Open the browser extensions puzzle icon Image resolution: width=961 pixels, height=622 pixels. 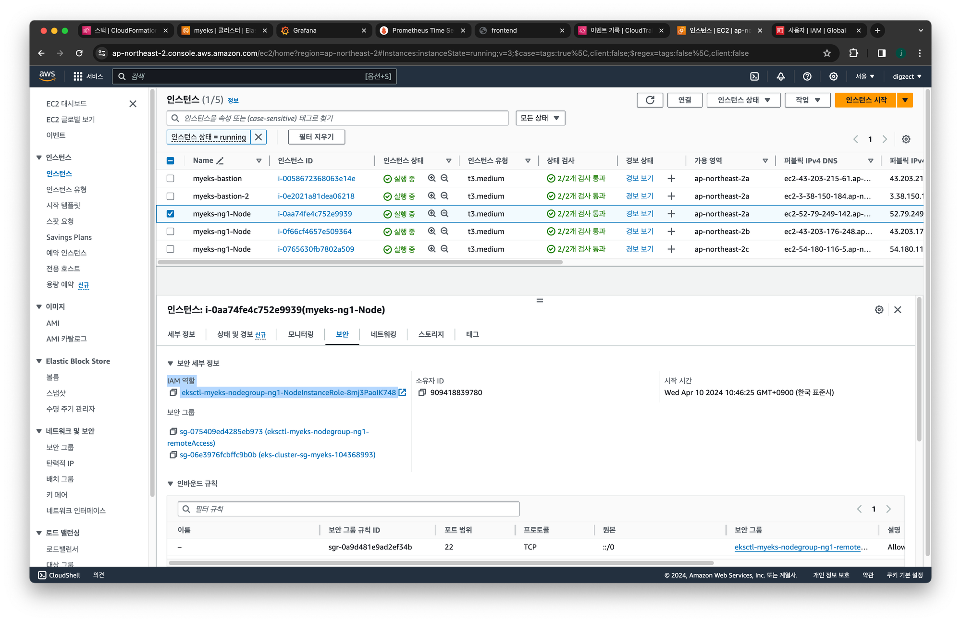tap(853, 53)
